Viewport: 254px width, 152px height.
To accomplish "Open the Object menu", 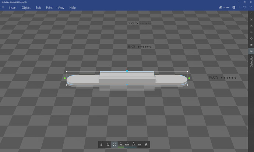I will [x=26, y=8].
